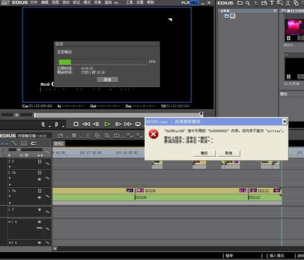Click the copy icon in timeline toolbar
The width and height of the screenshot is (304, 260).
point(97,136)
